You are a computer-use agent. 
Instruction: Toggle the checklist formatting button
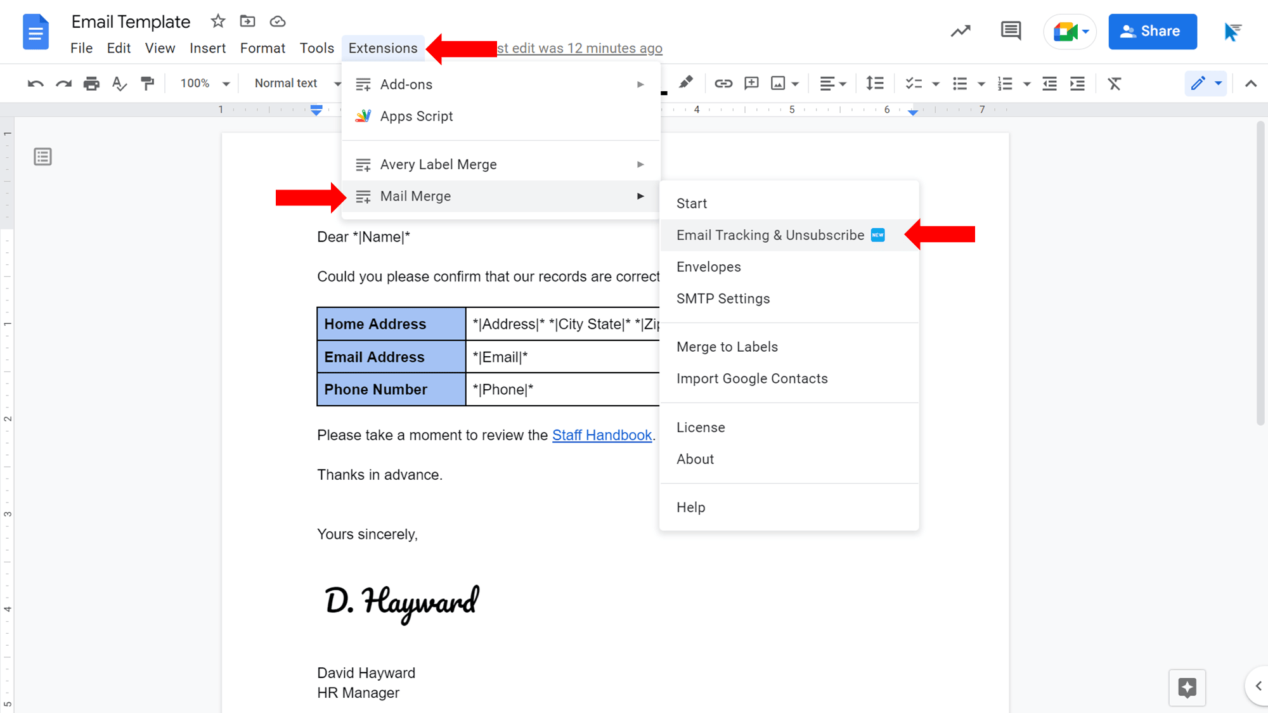[x=914, y=84]
